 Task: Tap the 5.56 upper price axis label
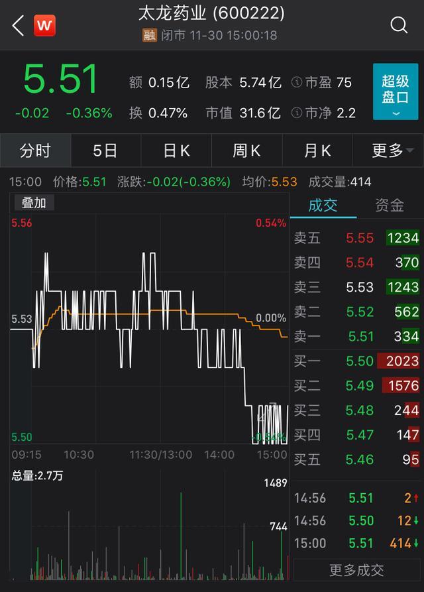21,223
